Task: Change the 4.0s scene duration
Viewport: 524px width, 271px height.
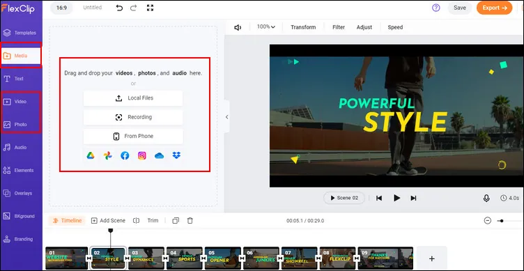Action: click(x=509, y=198)
